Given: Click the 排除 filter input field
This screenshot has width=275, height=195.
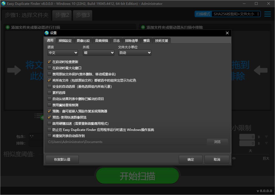Looking at the screenshot, I should (36, 143).
